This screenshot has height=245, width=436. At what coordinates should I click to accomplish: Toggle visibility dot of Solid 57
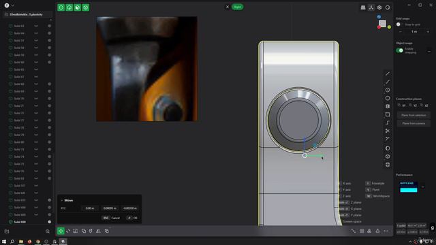point(50,40)
